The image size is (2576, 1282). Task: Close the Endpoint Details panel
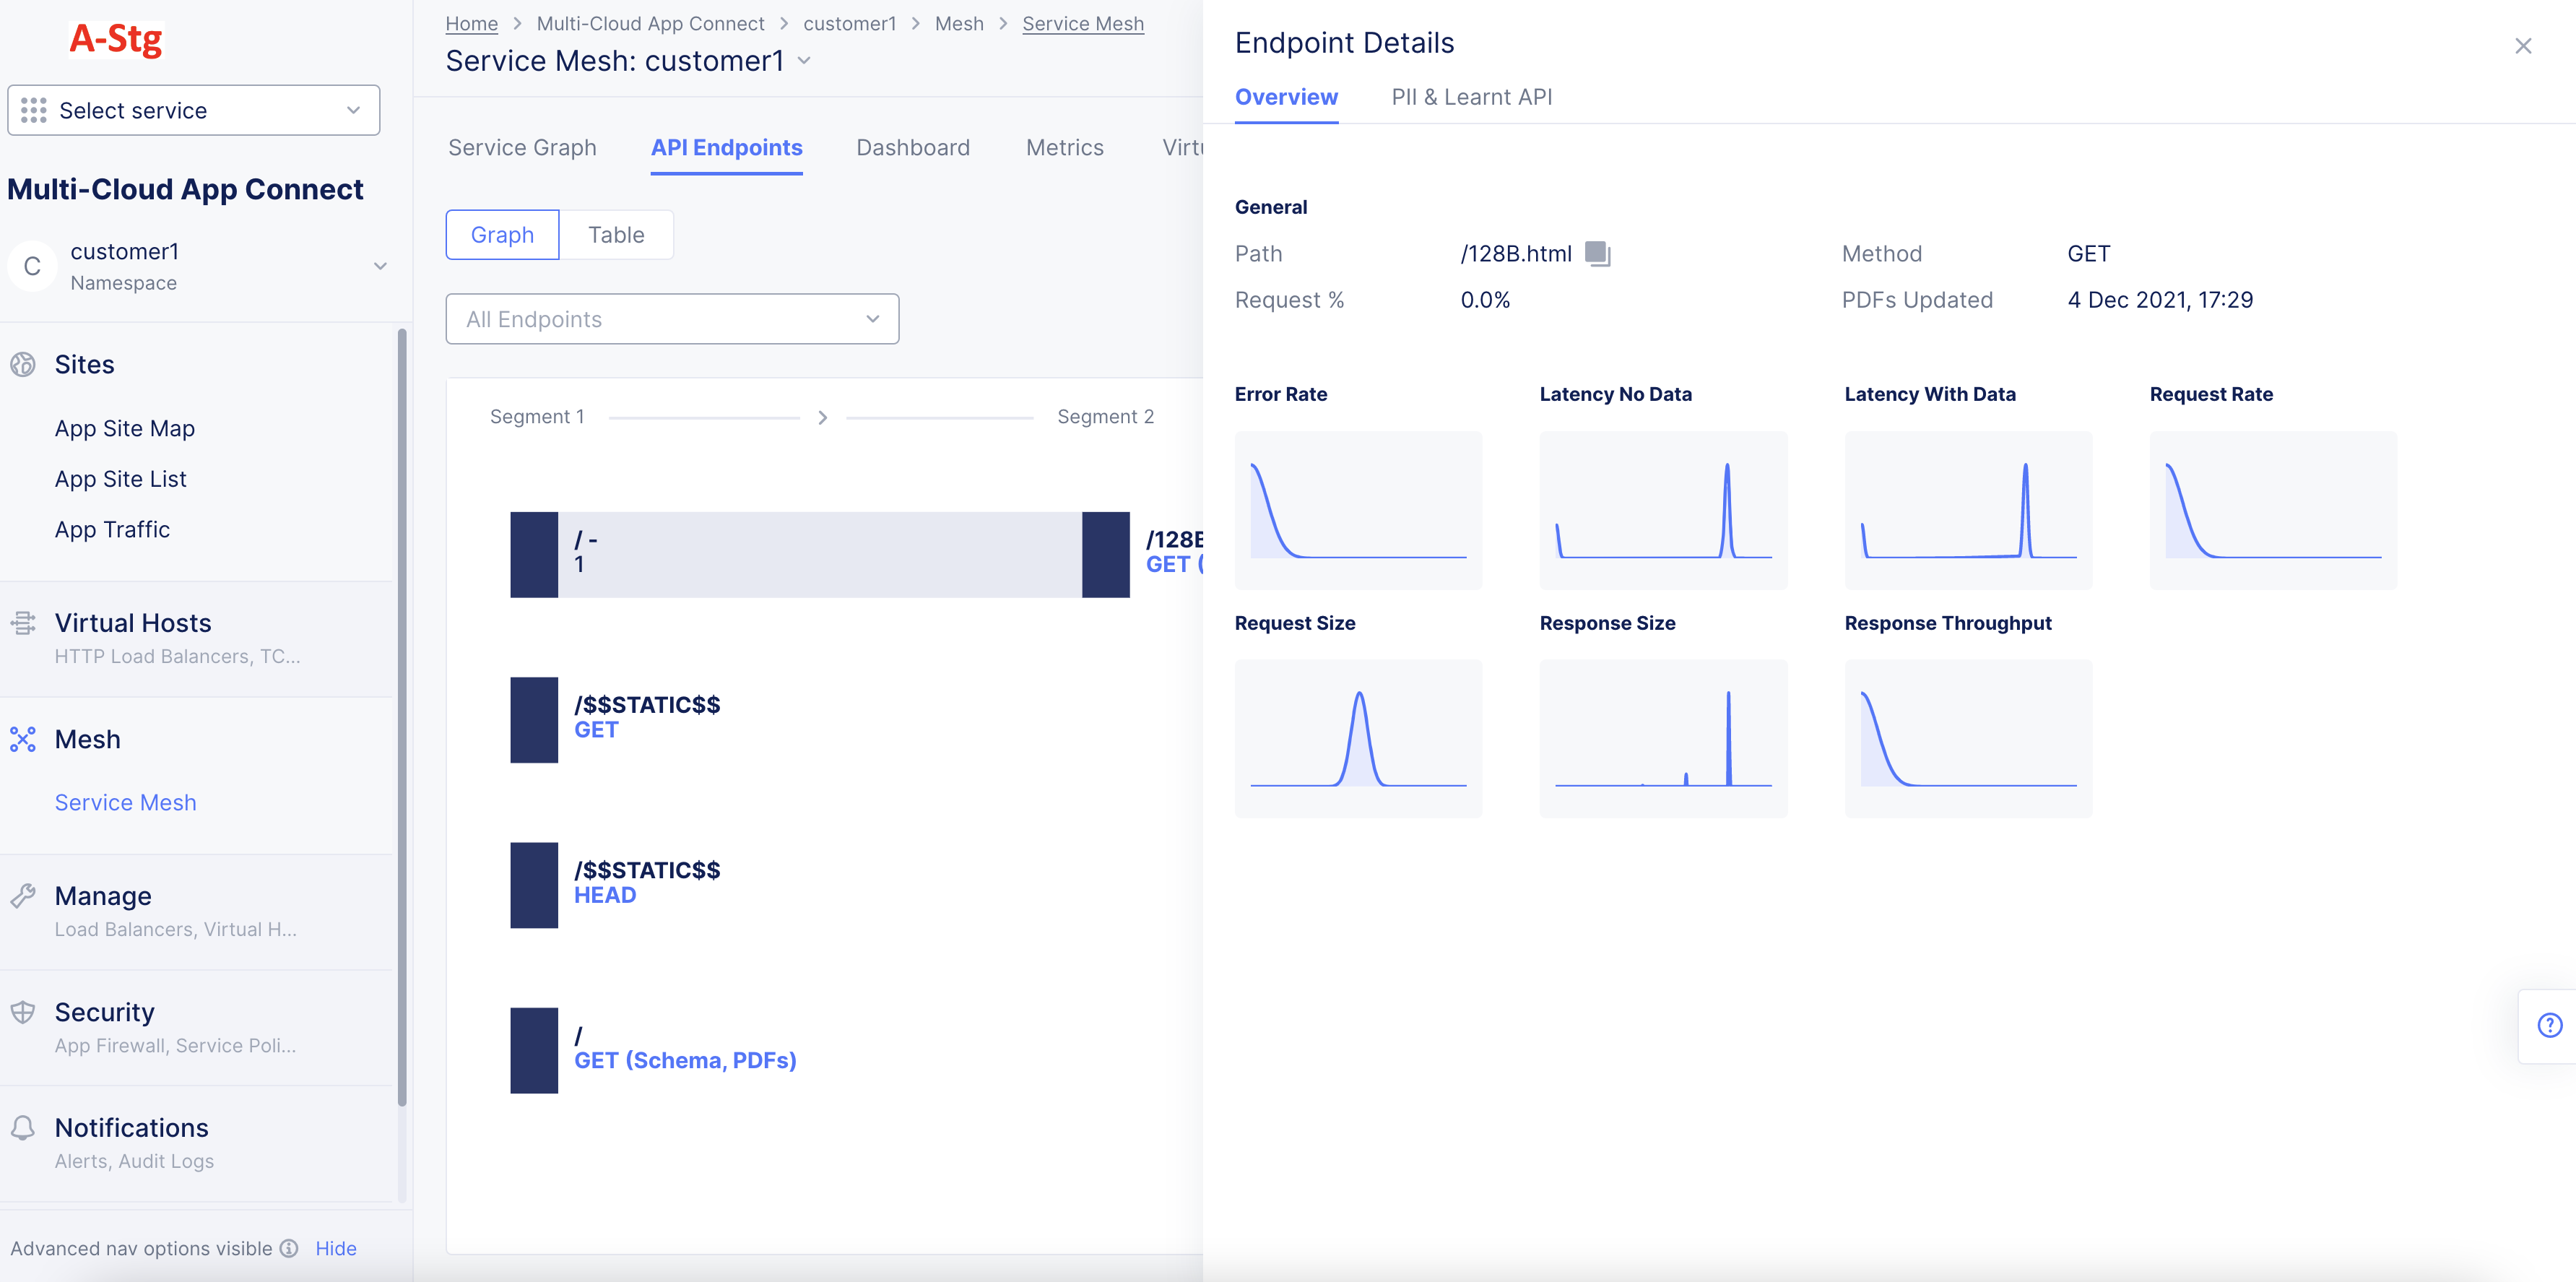coord(2523,46)
